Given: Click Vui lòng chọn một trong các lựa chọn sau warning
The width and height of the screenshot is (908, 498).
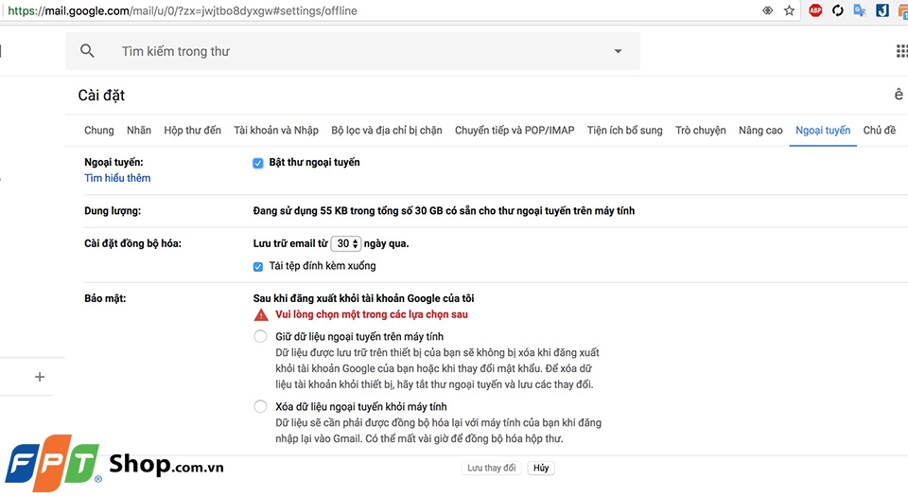Looking at the screenshot, I should coord(372,314).
